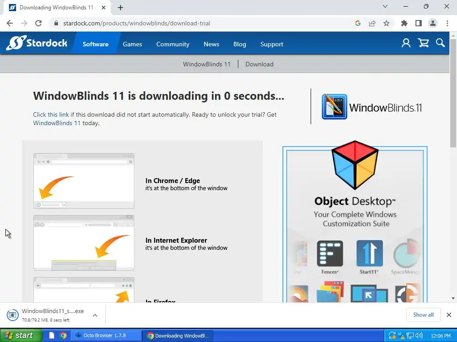Click Show all downloads button
457x342 pixels.
coord(423,315)
